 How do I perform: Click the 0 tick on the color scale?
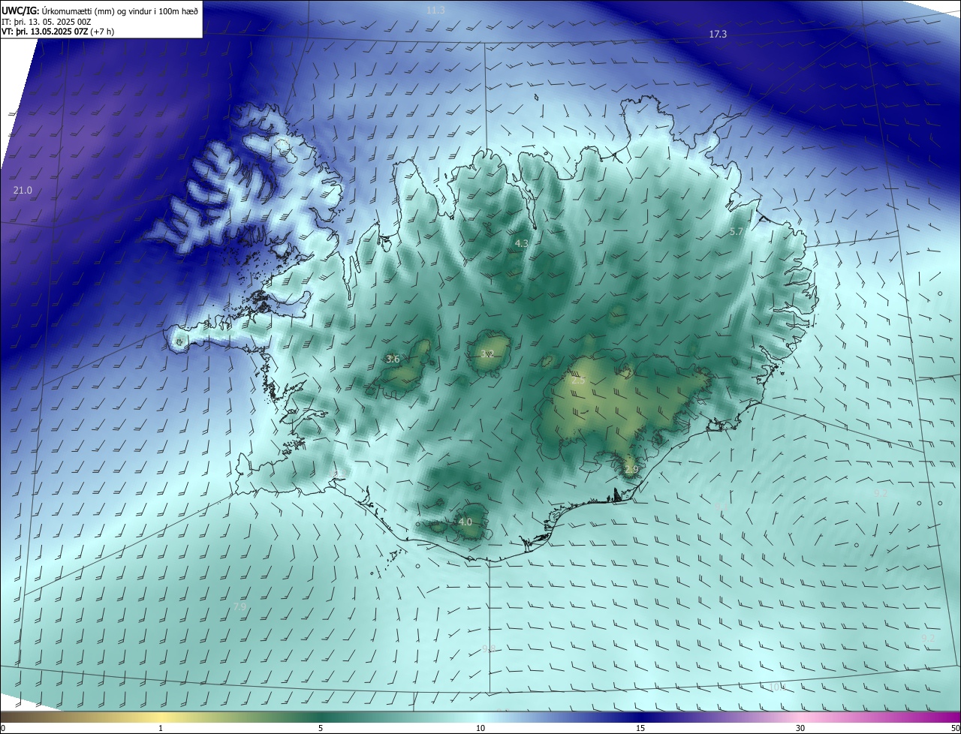click(x=3, y=728)
